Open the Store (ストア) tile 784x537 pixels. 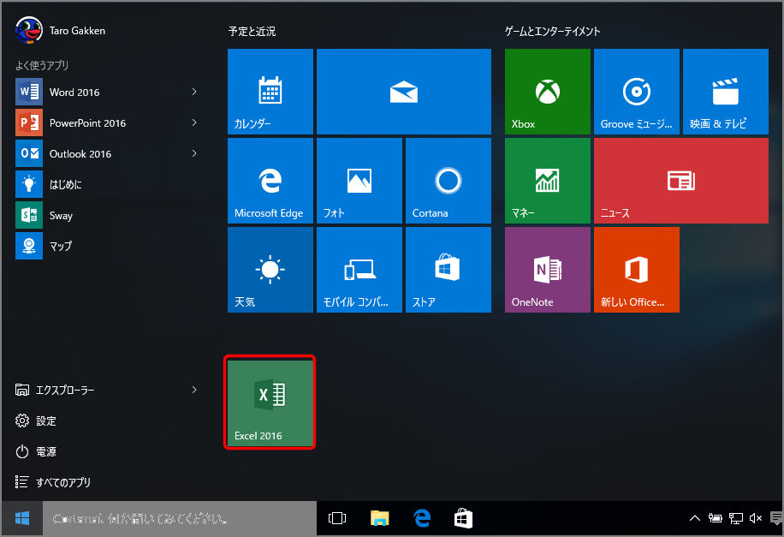click(448, 270)
